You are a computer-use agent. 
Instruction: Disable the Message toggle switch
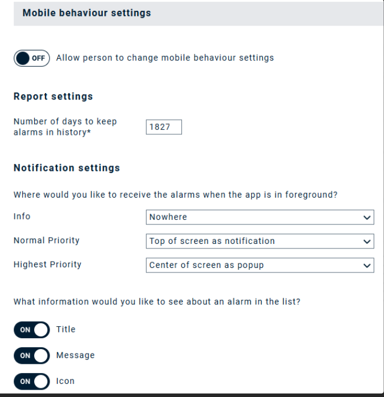[32, 355]
